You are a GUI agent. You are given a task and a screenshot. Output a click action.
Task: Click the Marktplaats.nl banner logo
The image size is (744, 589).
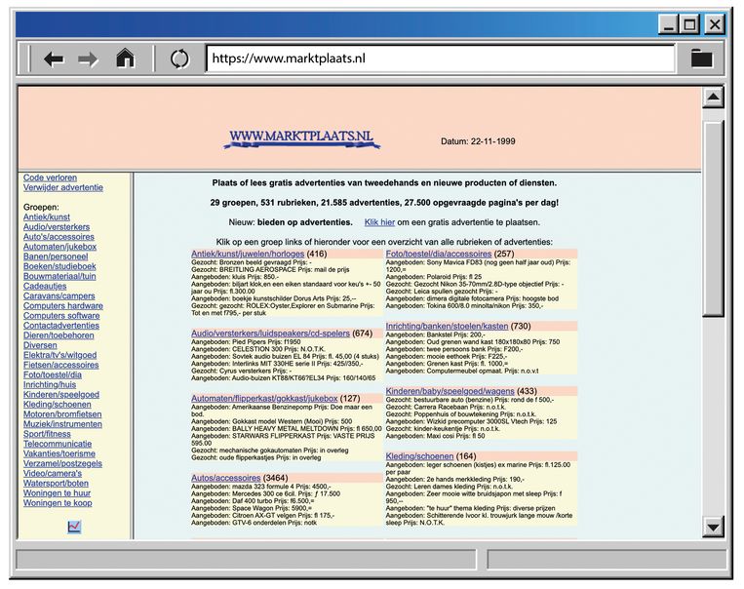click(300, 139)
